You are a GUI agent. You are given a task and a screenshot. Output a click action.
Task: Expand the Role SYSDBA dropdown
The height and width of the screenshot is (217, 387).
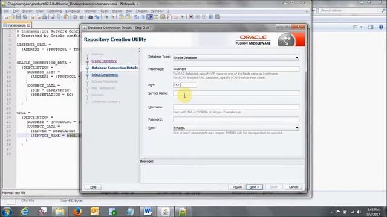[297, 128]
